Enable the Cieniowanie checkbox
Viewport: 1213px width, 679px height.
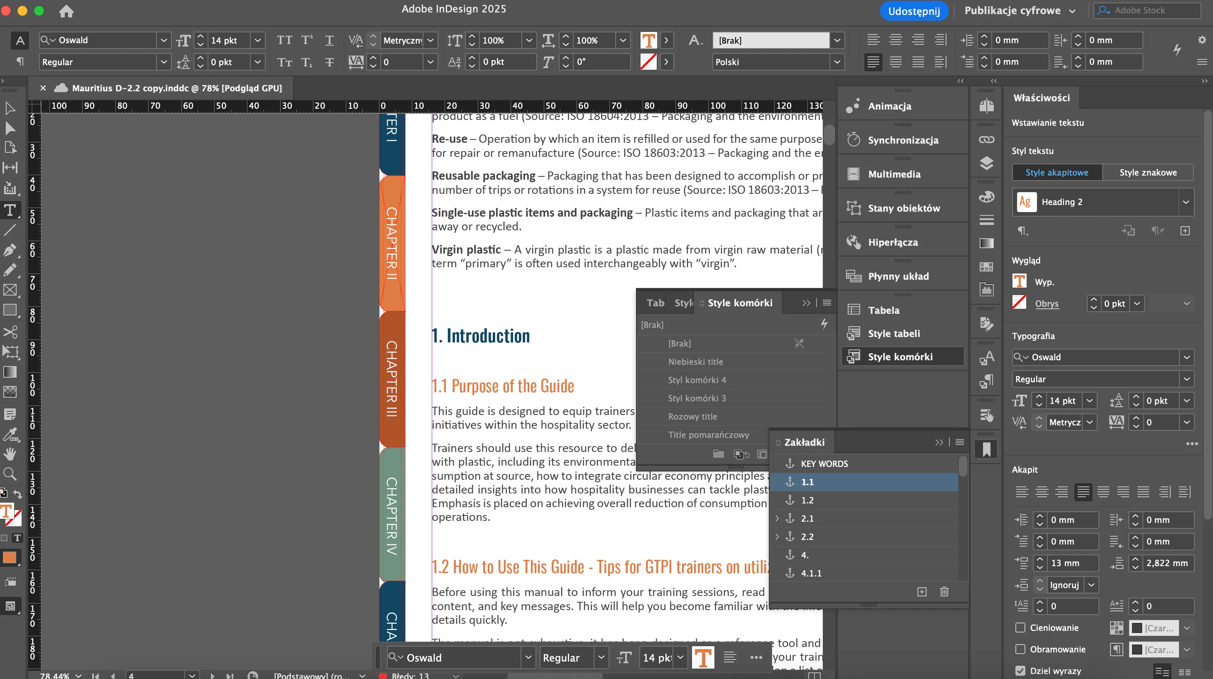pos(1020,627)
